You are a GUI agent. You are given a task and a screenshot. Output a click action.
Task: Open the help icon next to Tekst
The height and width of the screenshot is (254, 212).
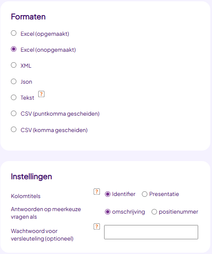point(41,94)
